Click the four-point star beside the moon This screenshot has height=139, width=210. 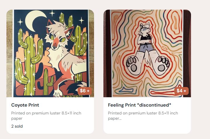(52, 13)
